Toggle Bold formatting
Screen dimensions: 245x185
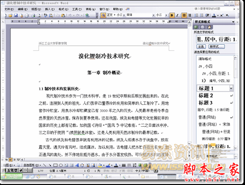(x=172, y=15)
